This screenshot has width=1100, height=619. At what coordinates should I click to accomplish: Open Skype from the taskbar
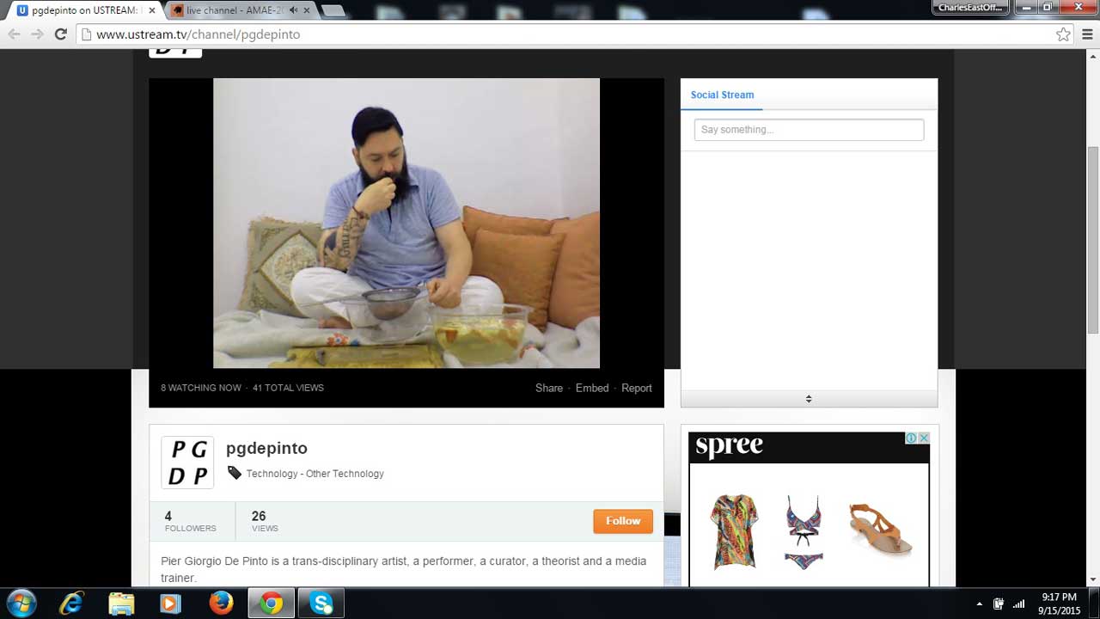coord(321,603)
